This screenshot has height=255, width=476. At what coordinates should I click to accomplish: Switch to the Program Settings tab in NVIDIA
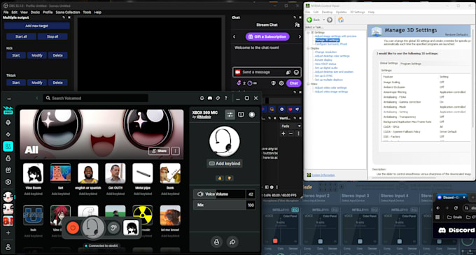(x=411, y=64)
